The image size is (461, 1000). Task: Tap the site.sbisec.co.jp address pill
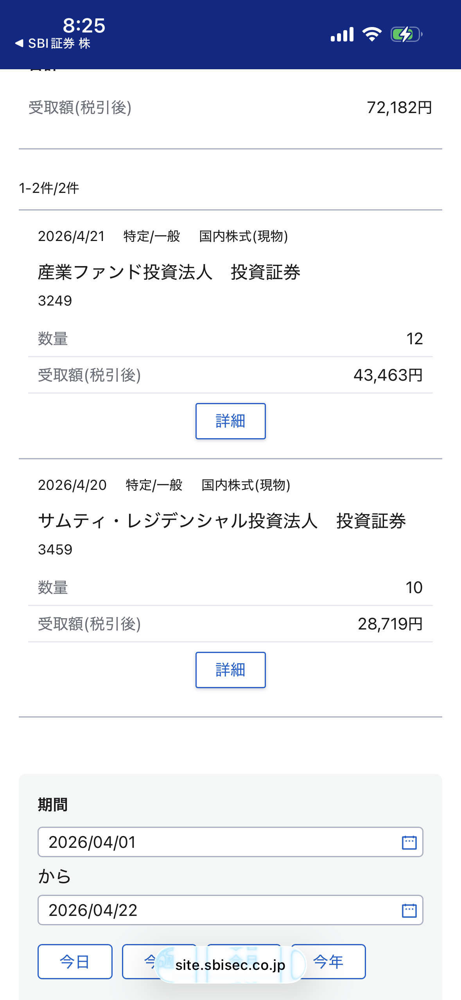pyautogui.click(x=230, y=965)
